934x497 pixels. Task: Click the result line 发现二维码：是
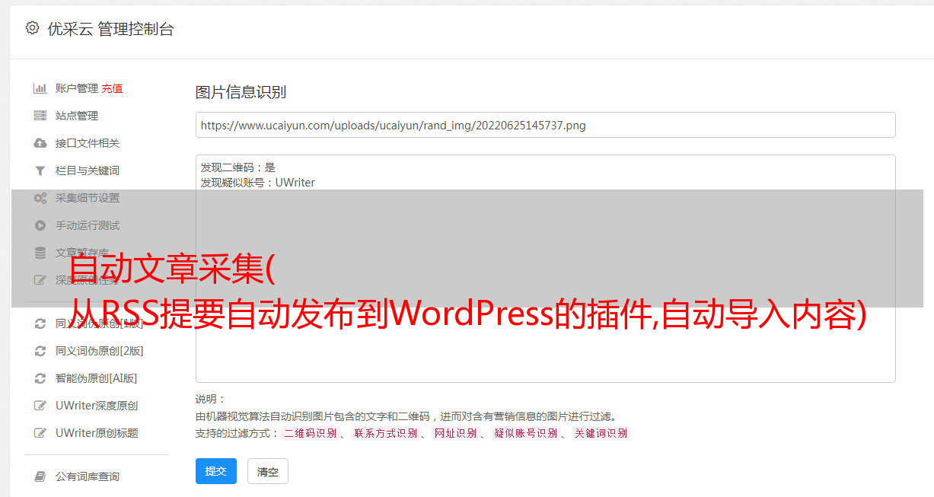click(x=237, y=167)
